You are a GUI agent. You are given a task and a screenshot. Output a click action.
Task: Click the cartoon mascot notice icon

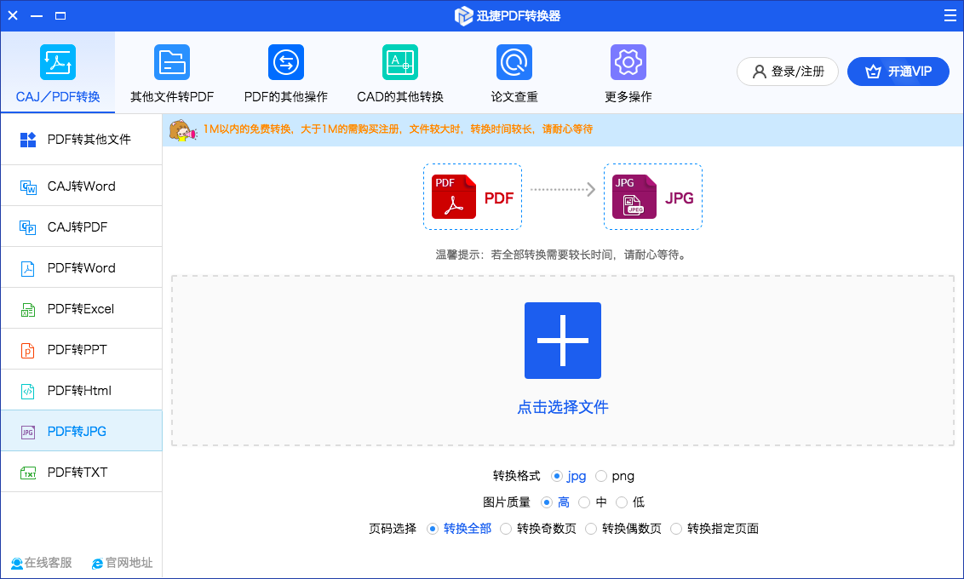click(x=182, y=130)
